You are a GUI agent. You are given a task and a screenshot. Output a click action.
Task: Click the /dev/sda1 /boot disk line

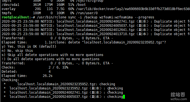pos(44,5)
